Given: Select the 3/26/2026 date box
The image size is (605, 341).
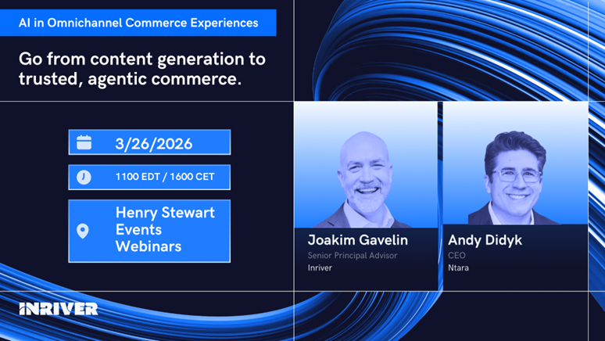Looking at the screenshot, I should tap(150, 142).
